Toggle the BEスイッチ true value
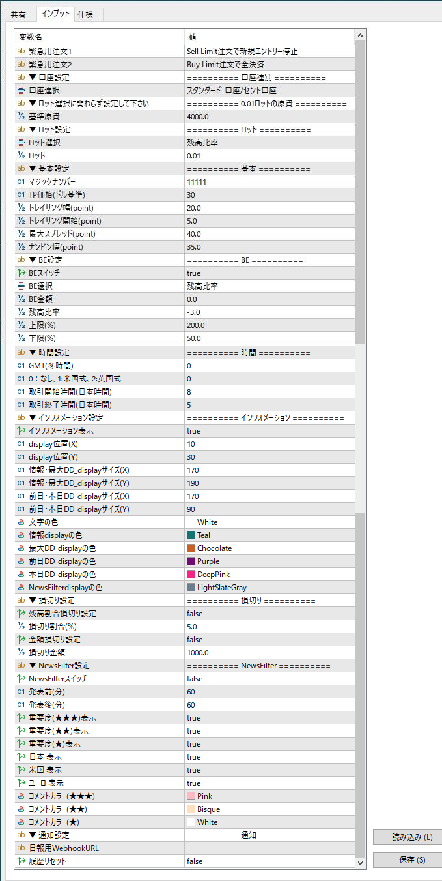 [x=193, y=273]
